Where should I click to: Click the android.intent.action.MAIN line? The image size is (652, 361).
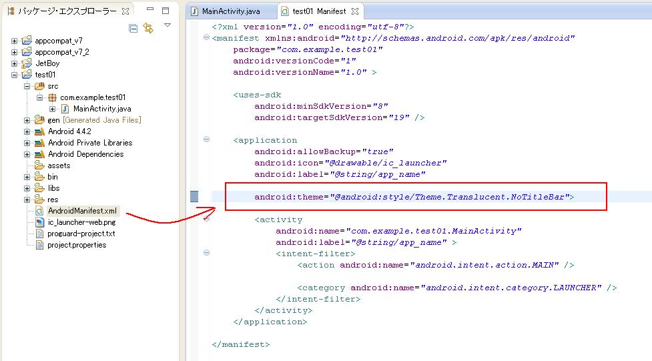pos(436,265)
